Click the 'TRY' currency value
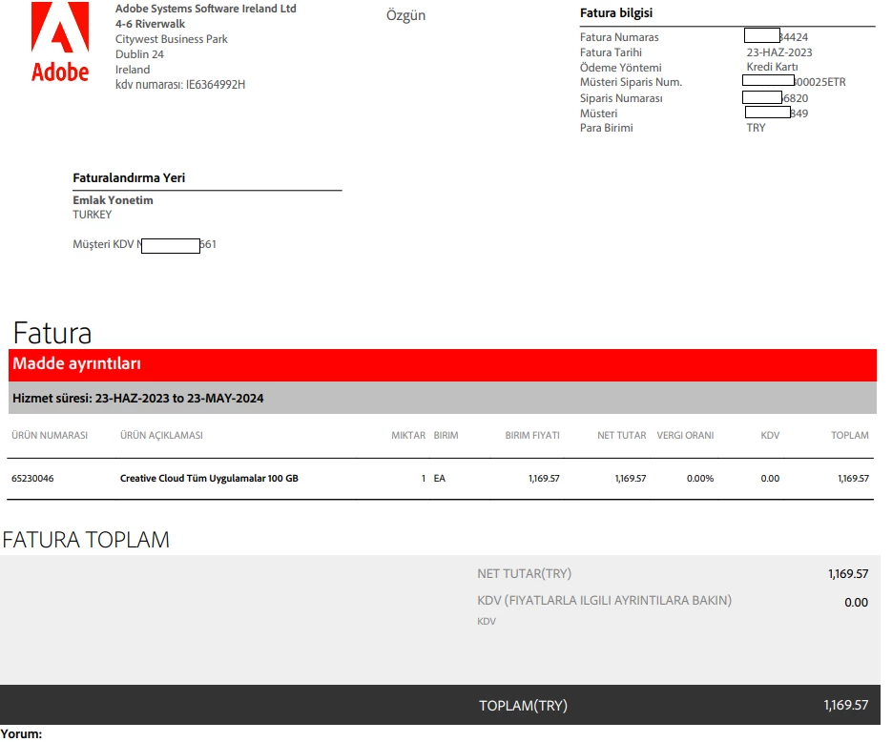This screenshot has width=892, height=742. 756,128
